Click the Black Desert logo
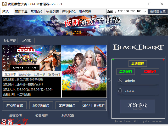Viewport: 168px width, 126px height. point(138,47)
